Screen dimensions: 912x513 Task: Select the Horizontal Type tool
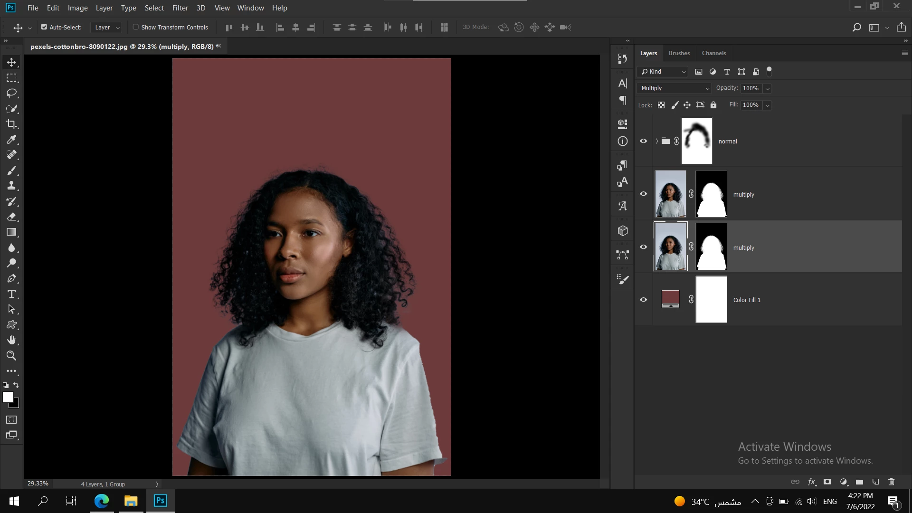click(x=11, y=294)
